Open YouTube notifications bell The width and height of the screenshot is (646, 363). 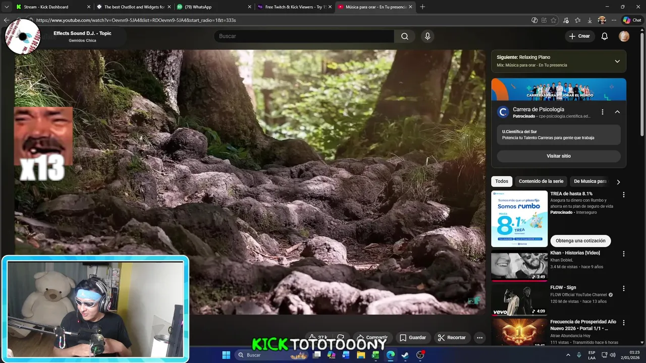point(605,36)
